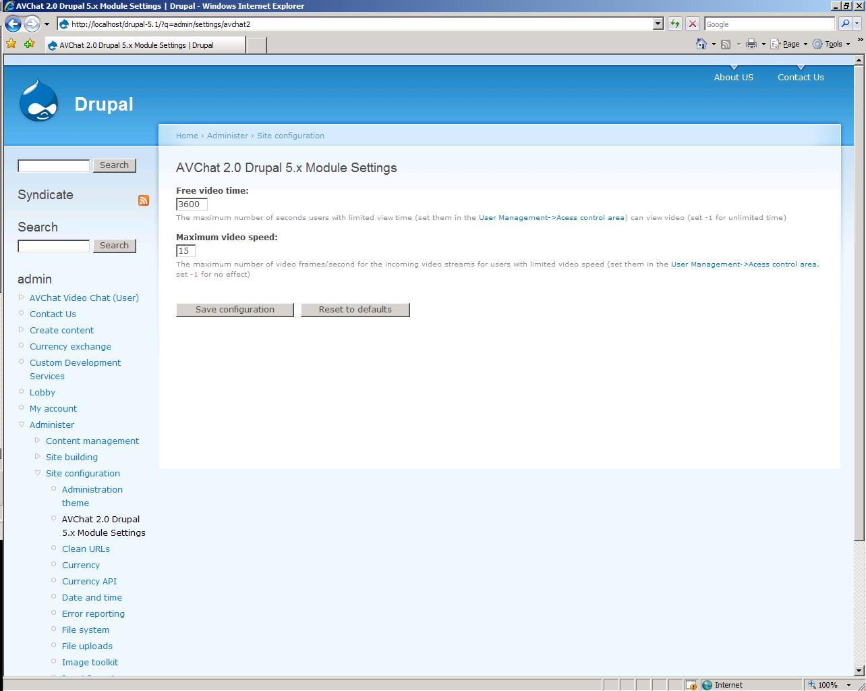
Task: Collapse the Administer menu item
Action: (x=22, y=424)
